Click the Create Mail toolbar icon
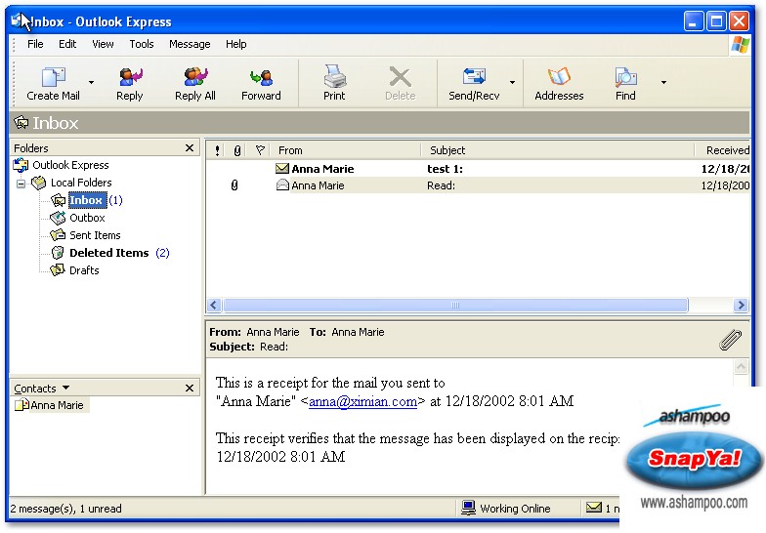Image resolution: width=766 pixels, height=533 pixels. 53,76
